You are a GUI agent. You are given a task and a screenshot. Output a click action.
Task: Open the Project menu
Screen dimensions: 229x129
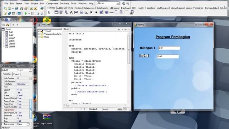pyautogui.click(x=35, y=3)
